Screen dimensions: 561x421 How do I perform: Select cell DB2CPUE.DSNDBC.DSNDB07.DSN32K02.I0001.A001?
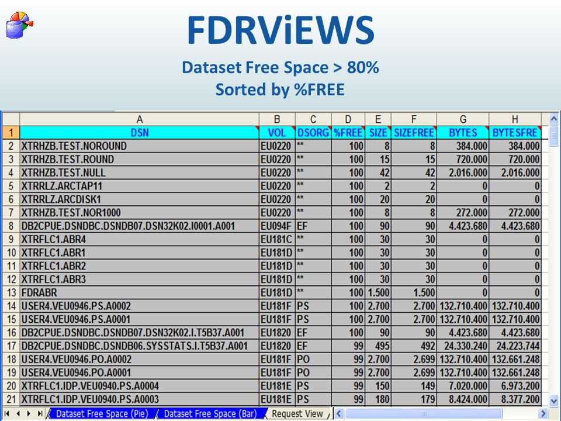(140, 226)
